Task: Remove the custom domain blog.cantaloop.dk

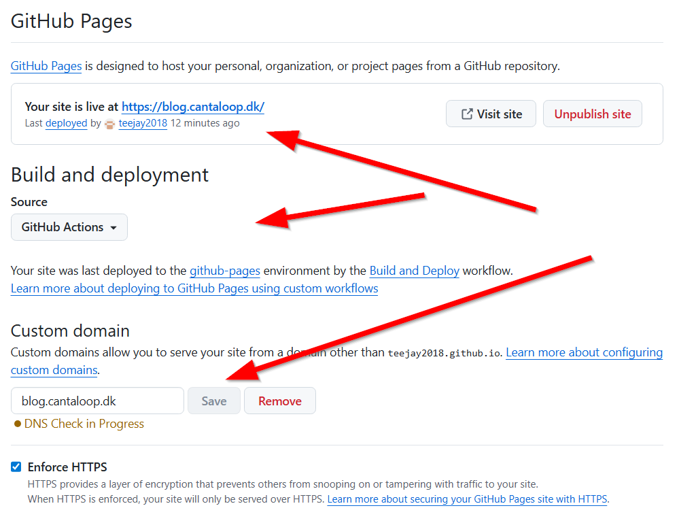Action: click(x=279, y=401)
